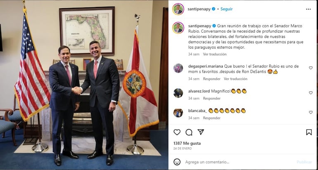Image resolution: width=318 pixels, height=170 pixels.
Task: Focus the Agrega un comentario field
Action: 239,162
